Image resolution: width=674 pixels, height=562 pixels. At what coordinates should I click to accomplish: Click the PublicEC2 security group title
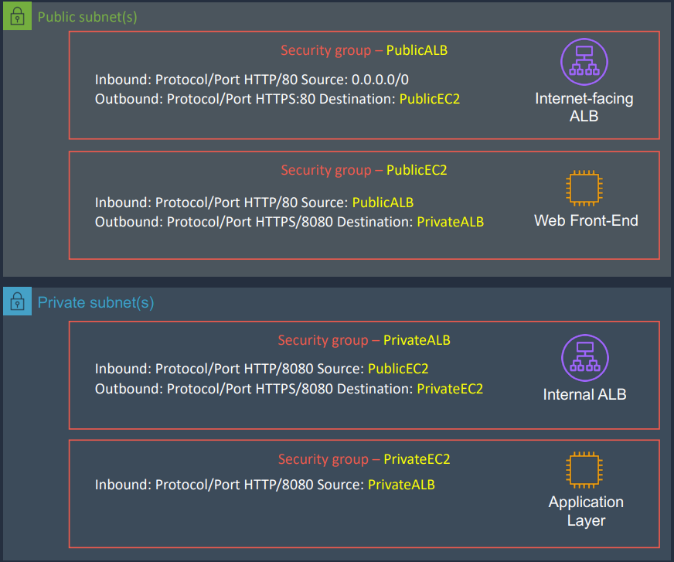[364, 170]
